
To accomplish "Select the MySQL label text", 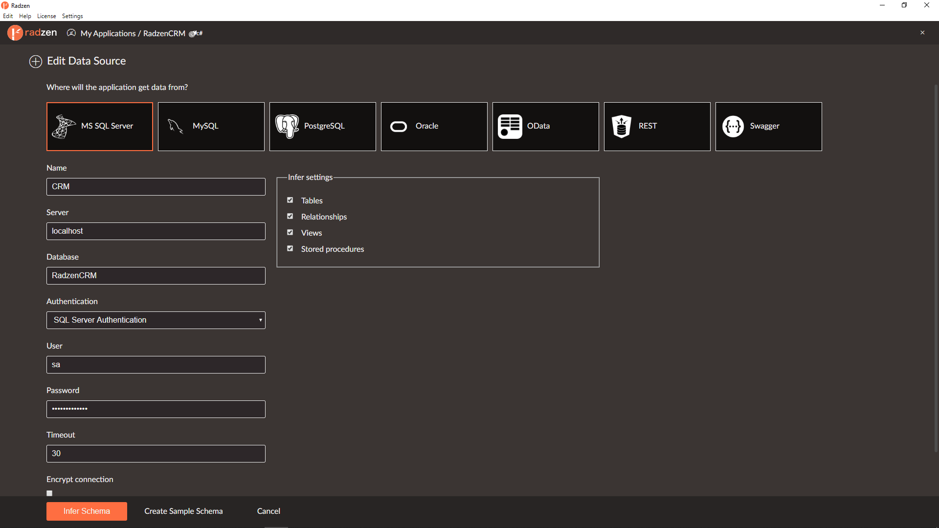I will tap(205, 126).
